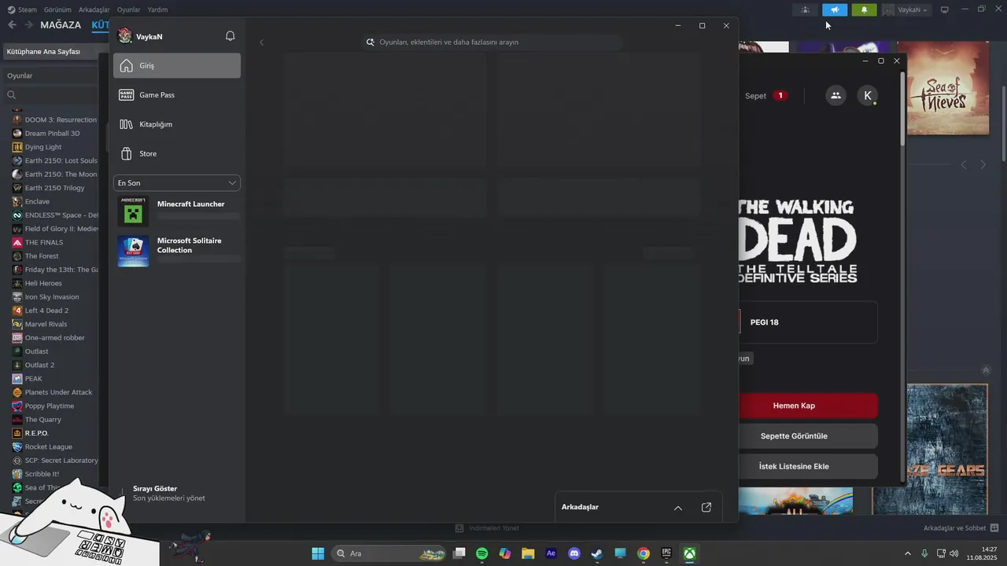Viewport: 1007px width, 566px height.
Task: Select Enclave in the Steam library
Action: (x=37, y=201)
